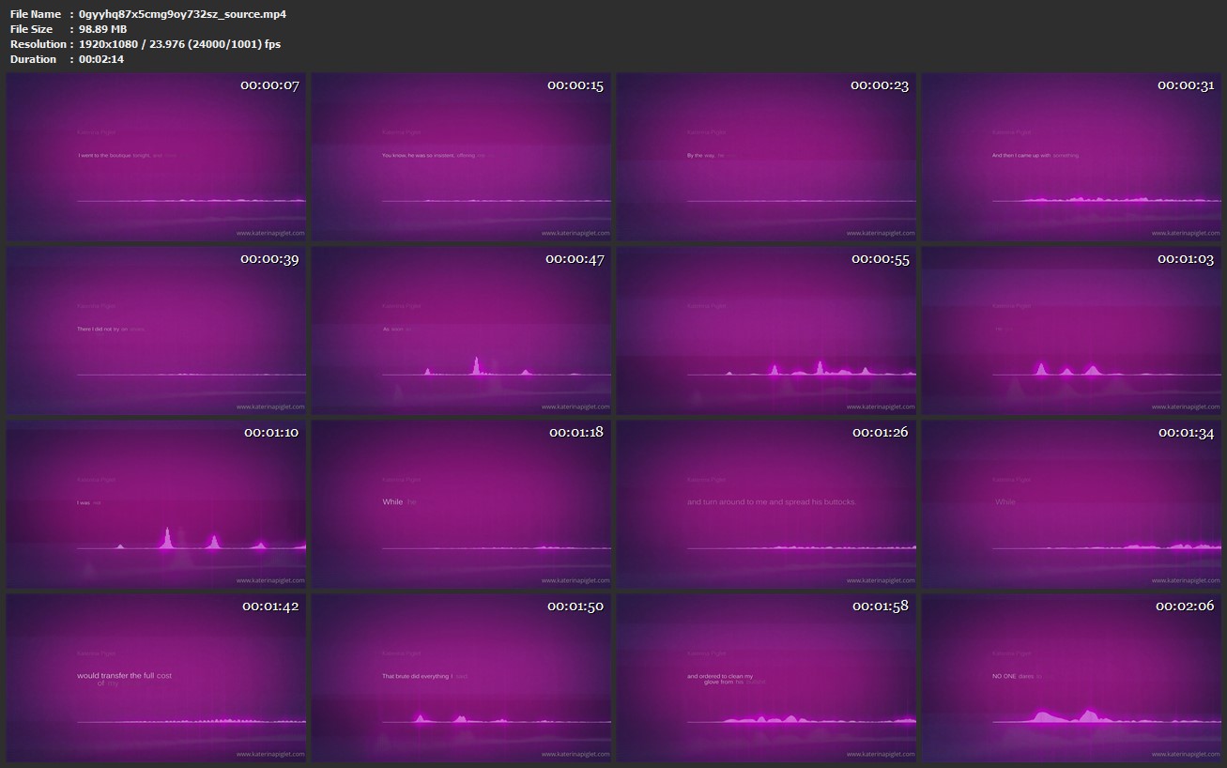Select the thumbnail stamped 00:00:15
Viewport: 1227px width, 768px height.
tap(461, 158)
